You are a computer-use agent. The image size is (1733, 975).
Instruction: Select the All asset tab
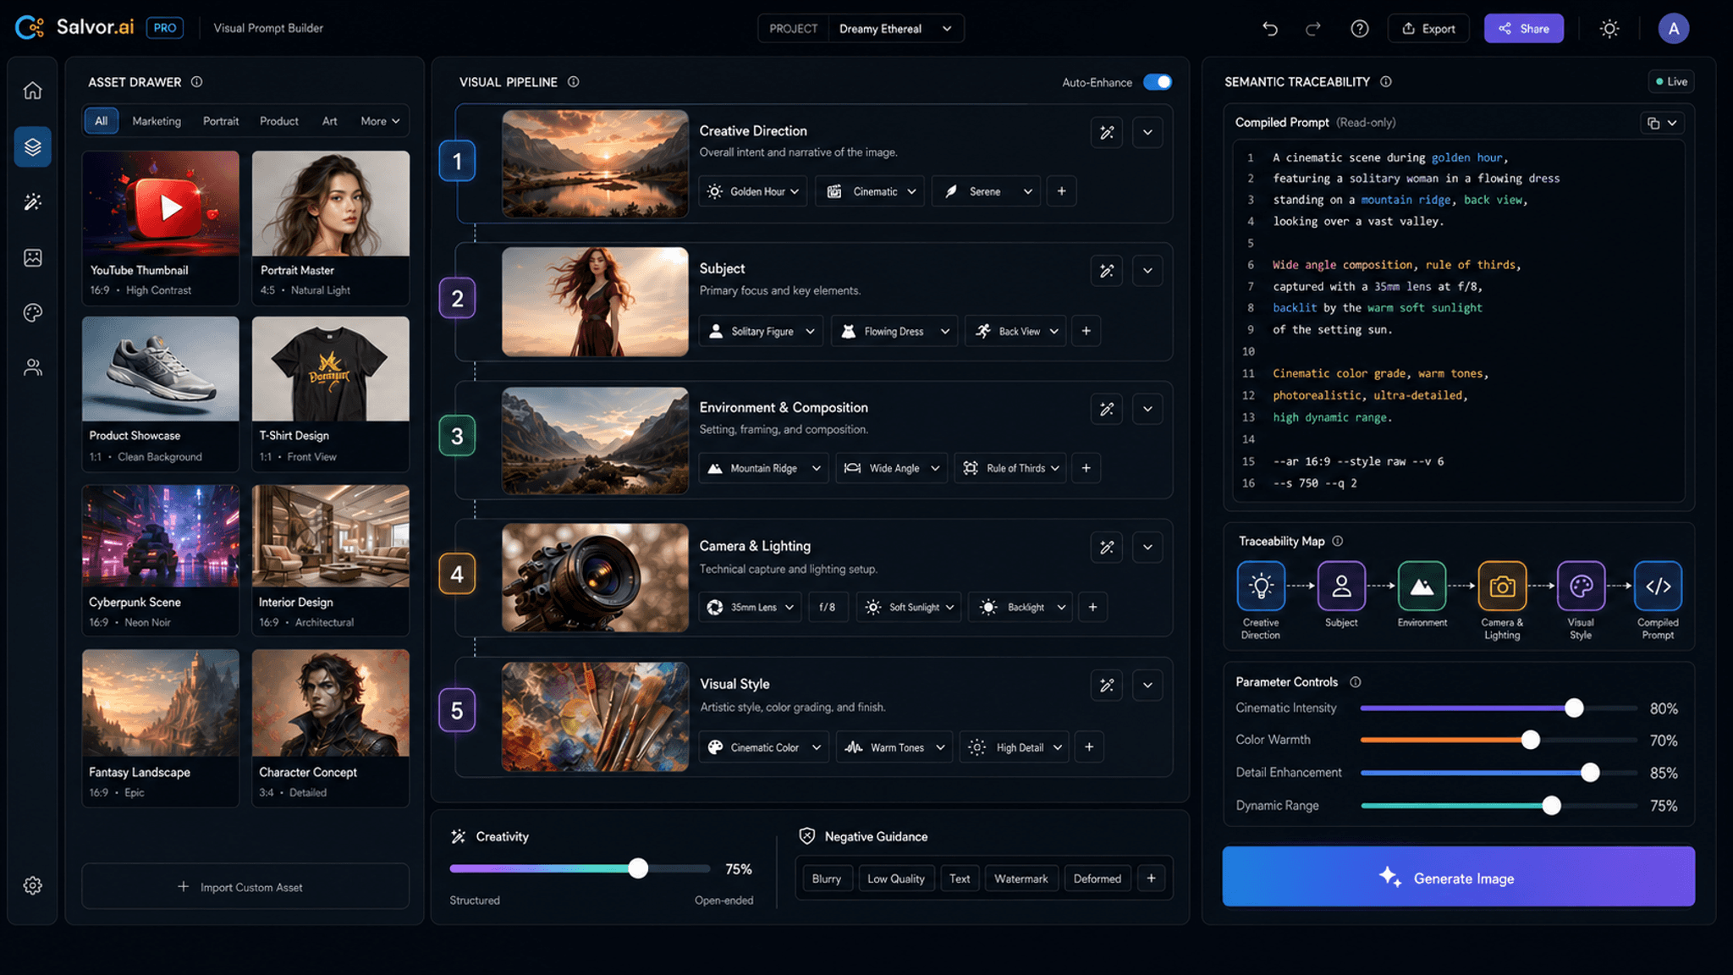pyautogui.click(x=101, y=121)
